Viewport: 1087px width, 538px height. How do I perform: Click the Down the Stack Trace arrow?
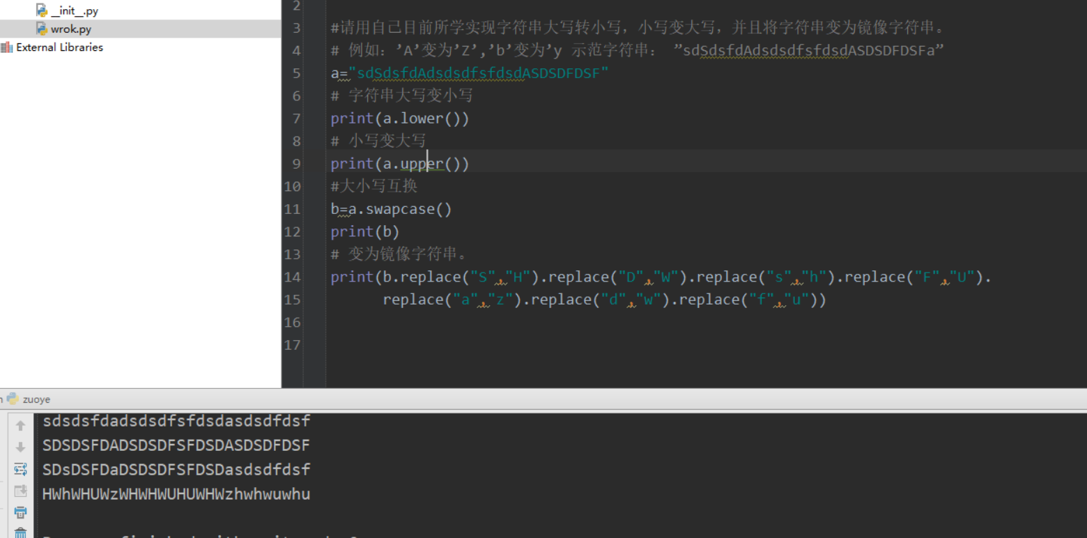coord(20,447)
